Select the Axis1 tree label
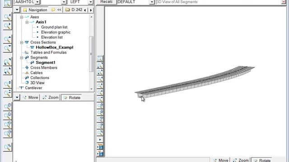The height and width of the screenshot is (162, 289). [x=41, y=22]
